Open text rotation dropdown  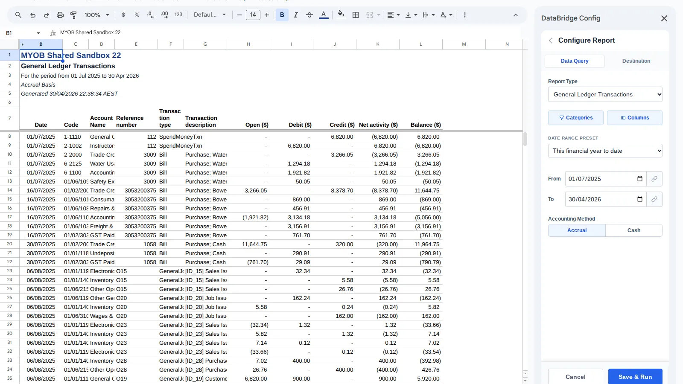(x=446, y=15)
